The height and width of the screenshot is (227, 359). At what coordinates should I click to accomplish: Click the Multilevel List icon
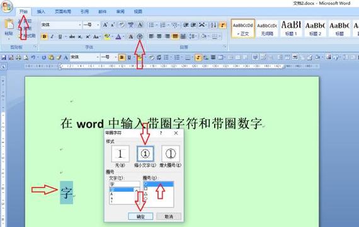[175, 25]
